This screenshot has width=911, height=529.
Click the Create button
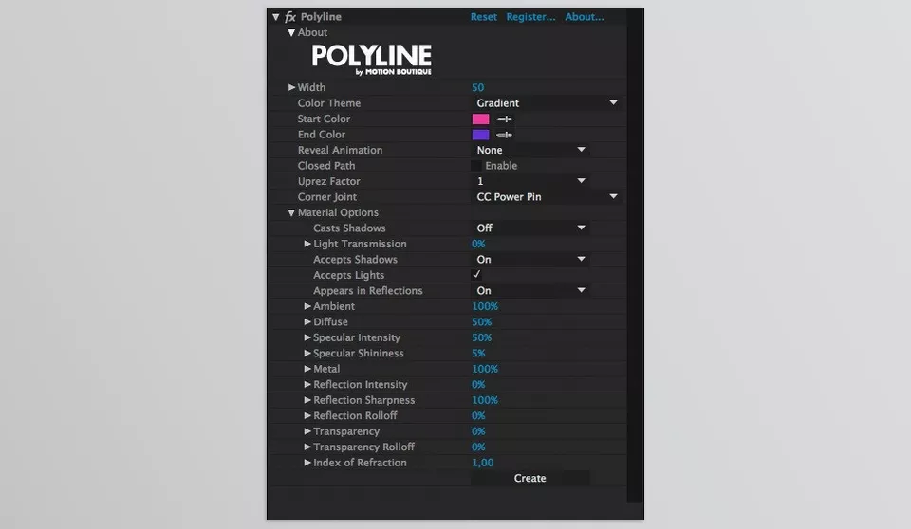(x=530, y=479)
